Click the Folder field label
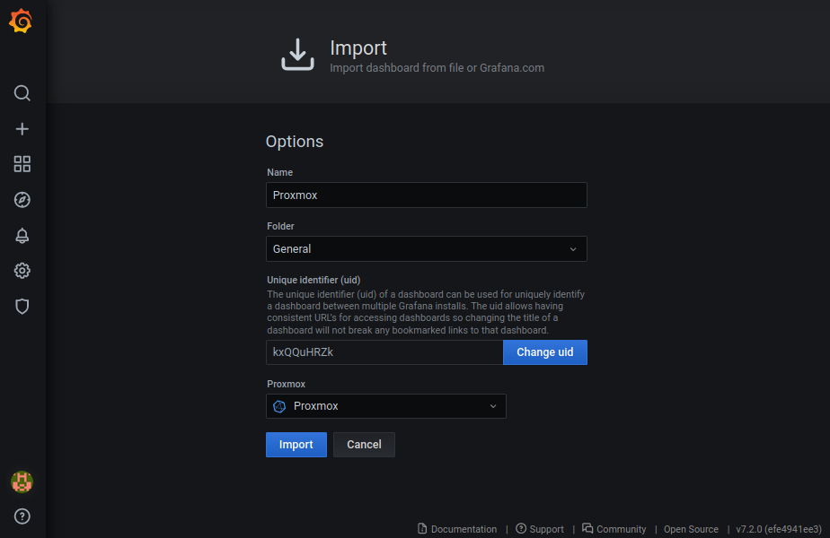Image resolution: width=830 pixels, height=538 pixels. [280, 226]
